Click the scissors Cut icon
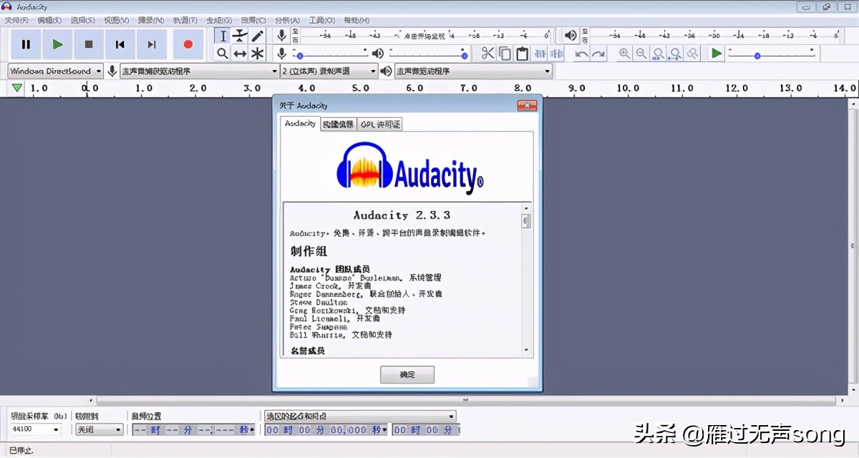 [487, 54]
